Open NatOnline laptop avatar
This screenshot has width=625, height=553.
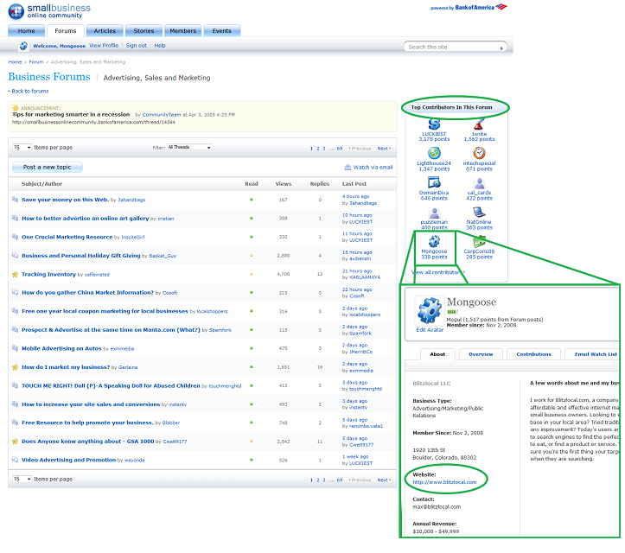479,212
